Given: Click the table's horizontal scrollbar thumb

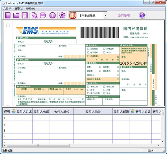Looking at the screenshot, I should [x=38, y=145].
